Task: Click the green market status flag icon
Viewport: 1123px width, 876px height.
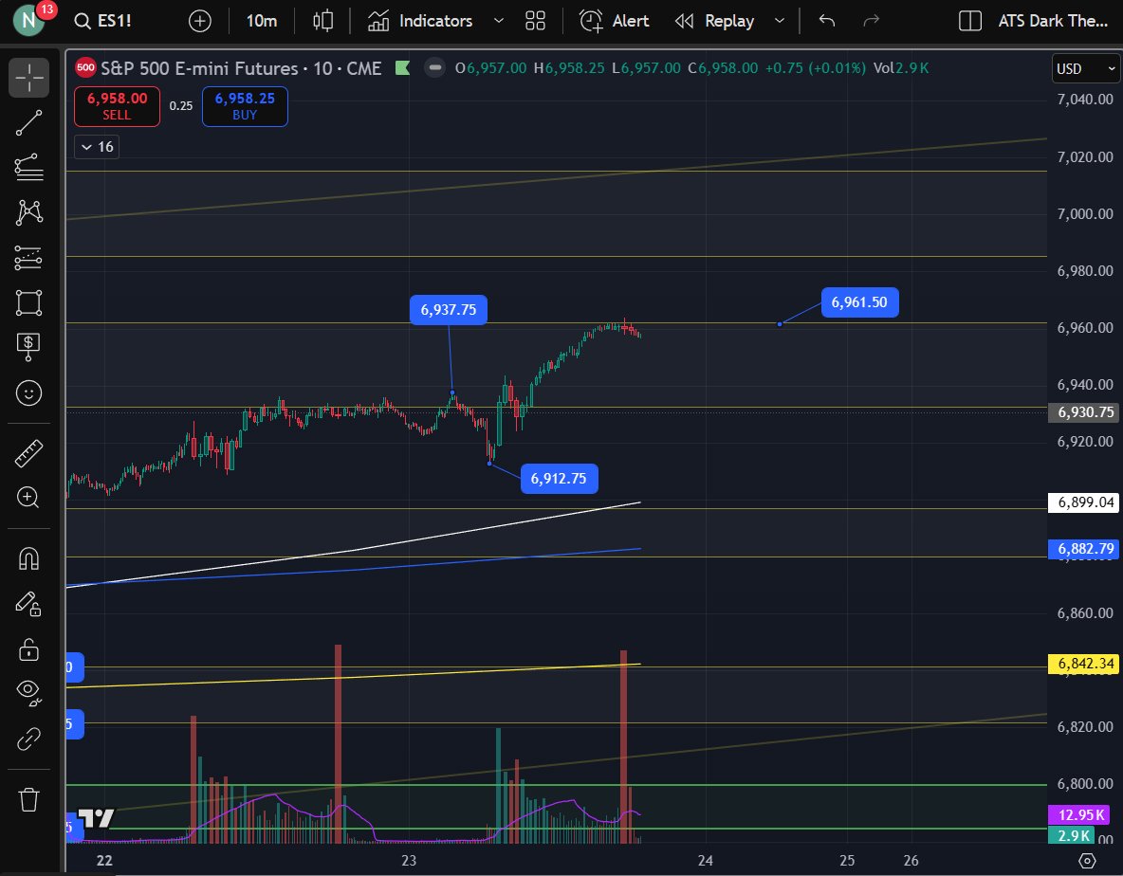Action: pos(402,68)
